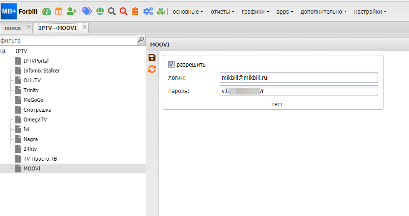Open the orange calendar icon

click(x=59, y=11)
